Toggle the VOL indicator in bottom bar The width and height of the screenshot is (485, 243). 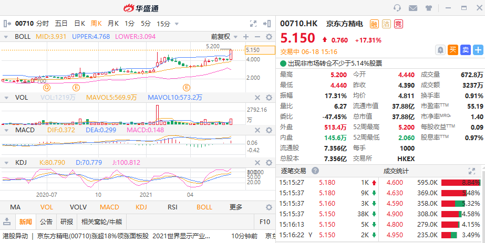pos(47,207)
